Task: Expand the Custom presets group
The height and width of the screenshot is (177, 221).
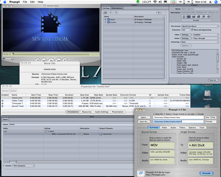Action: point(106,22)
